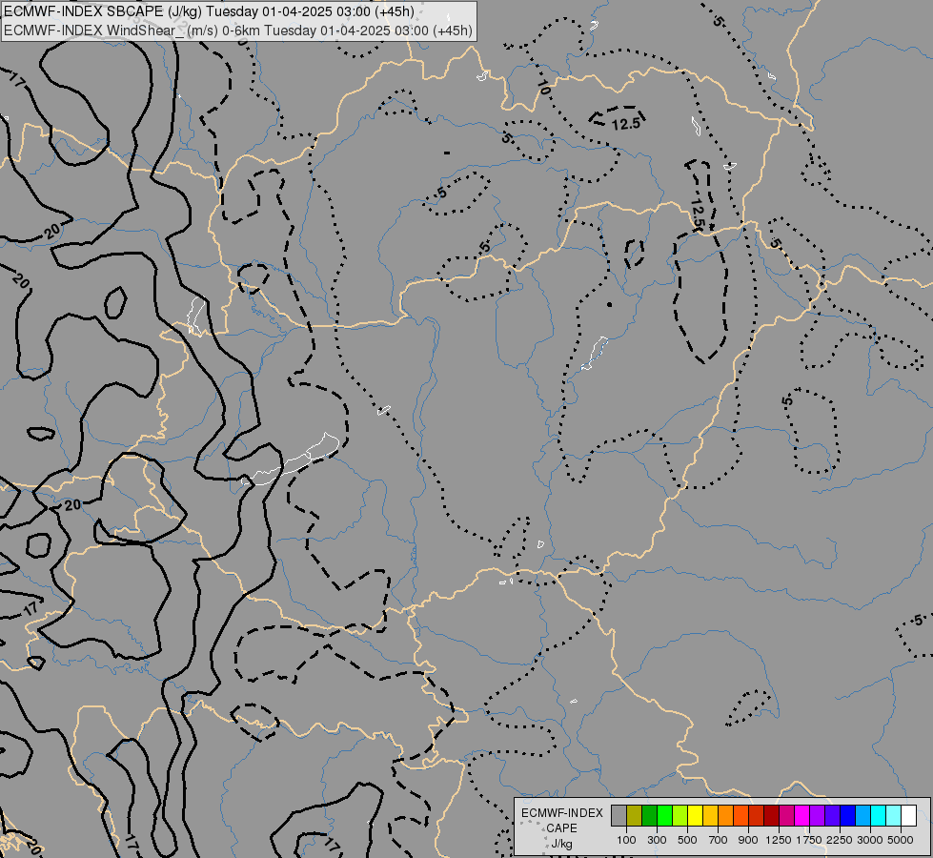Click the 10 contour label on dotted line
The height and width of the screenshot is (858, 933).
point(542,87)
